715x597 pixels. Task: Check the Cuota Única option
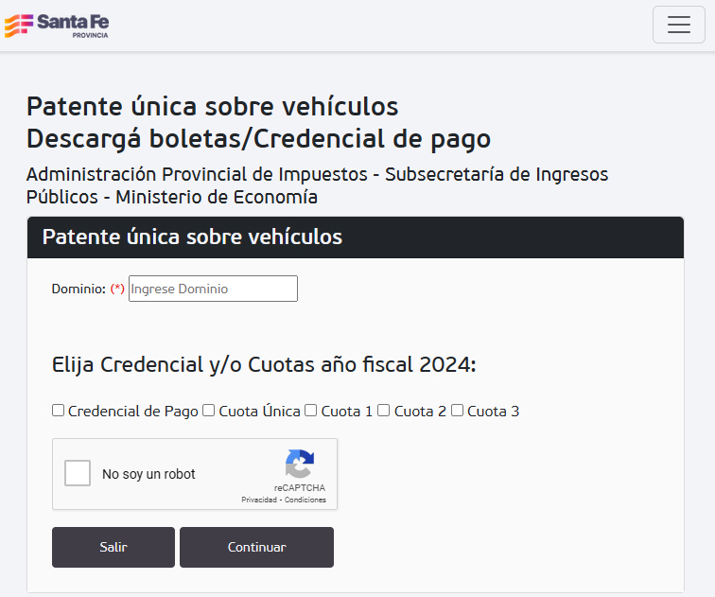click(209, 411)
